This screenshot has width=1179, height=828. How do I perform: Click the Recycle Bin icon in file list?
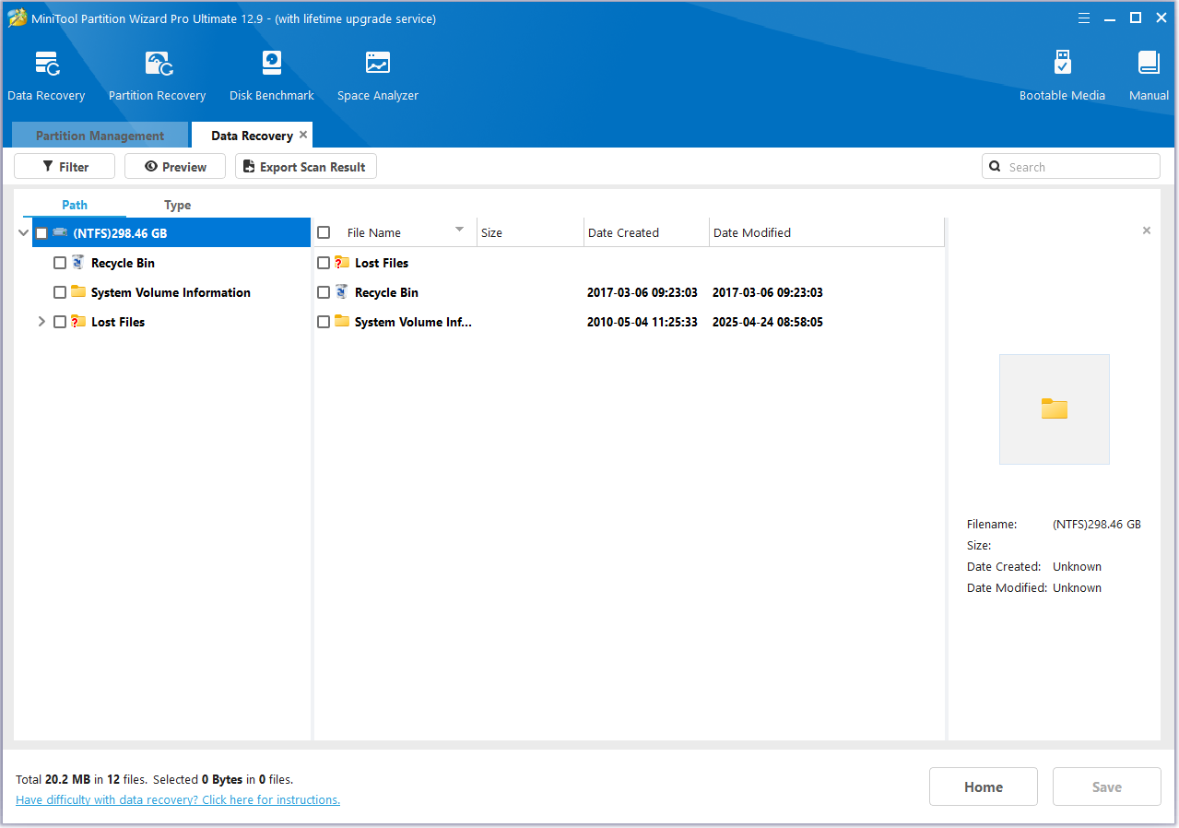click(x=342, y=292)
